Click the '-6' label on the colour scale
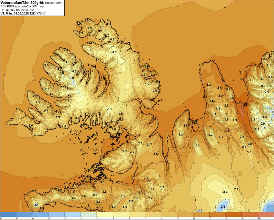The height and width of the screenshot is (220, 274). point(1,218)
